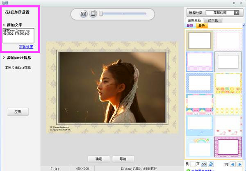This screenshot has height=171, width=246.
Task: Select the pink and blue checkered frame thumbnail
Action: click(x=200, y=62)
